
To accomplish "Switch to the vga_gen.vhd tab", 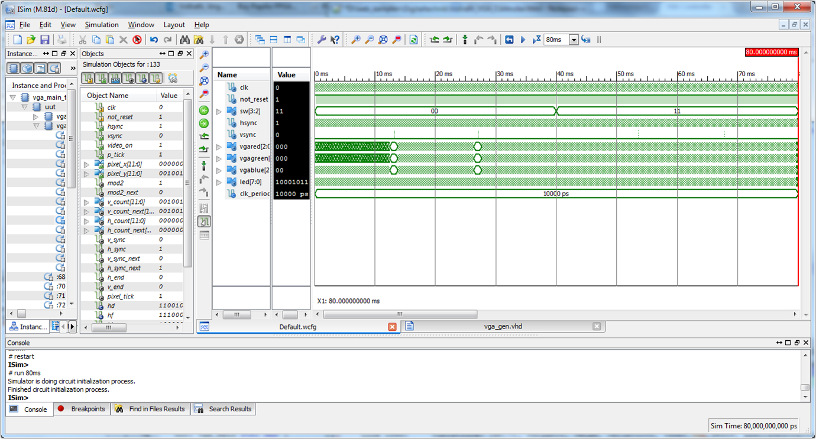I will coord(503,326).
